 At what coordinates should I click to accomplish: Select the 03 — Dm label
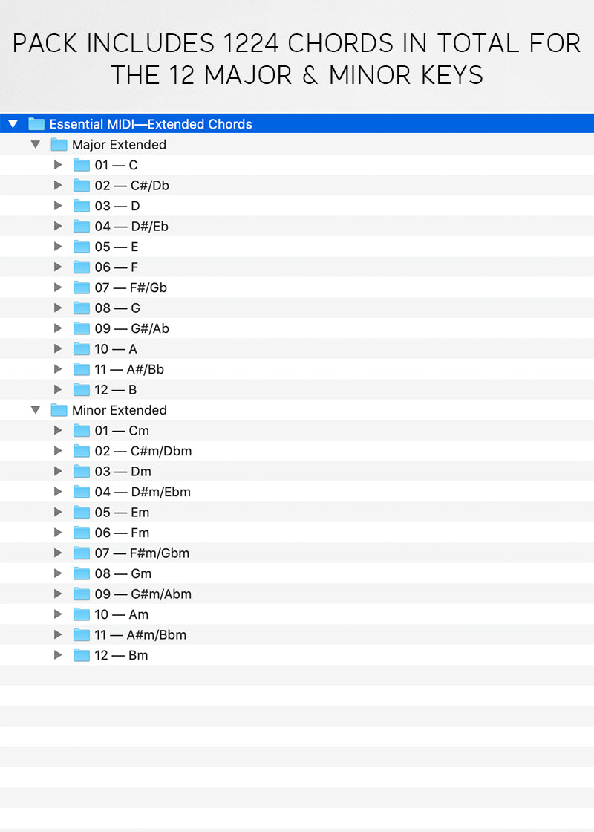click(123, 471)
